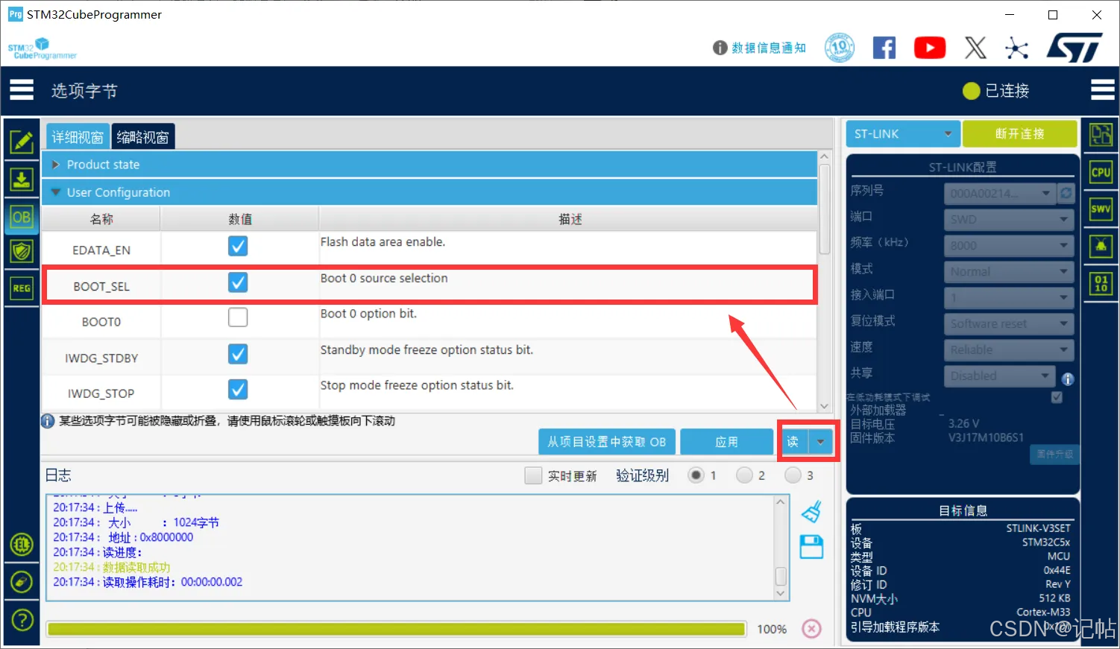The width and height of the screenshot is (1120, 649).
Task: Enable the 实时更新 checkbox
Action: pyautogui.click(x=533, y=475)
